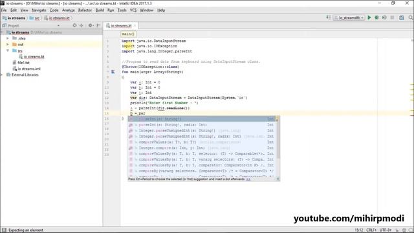Collapse all in Project panel
The width and height of the screenshot is (414, 233).
point(82,25)
